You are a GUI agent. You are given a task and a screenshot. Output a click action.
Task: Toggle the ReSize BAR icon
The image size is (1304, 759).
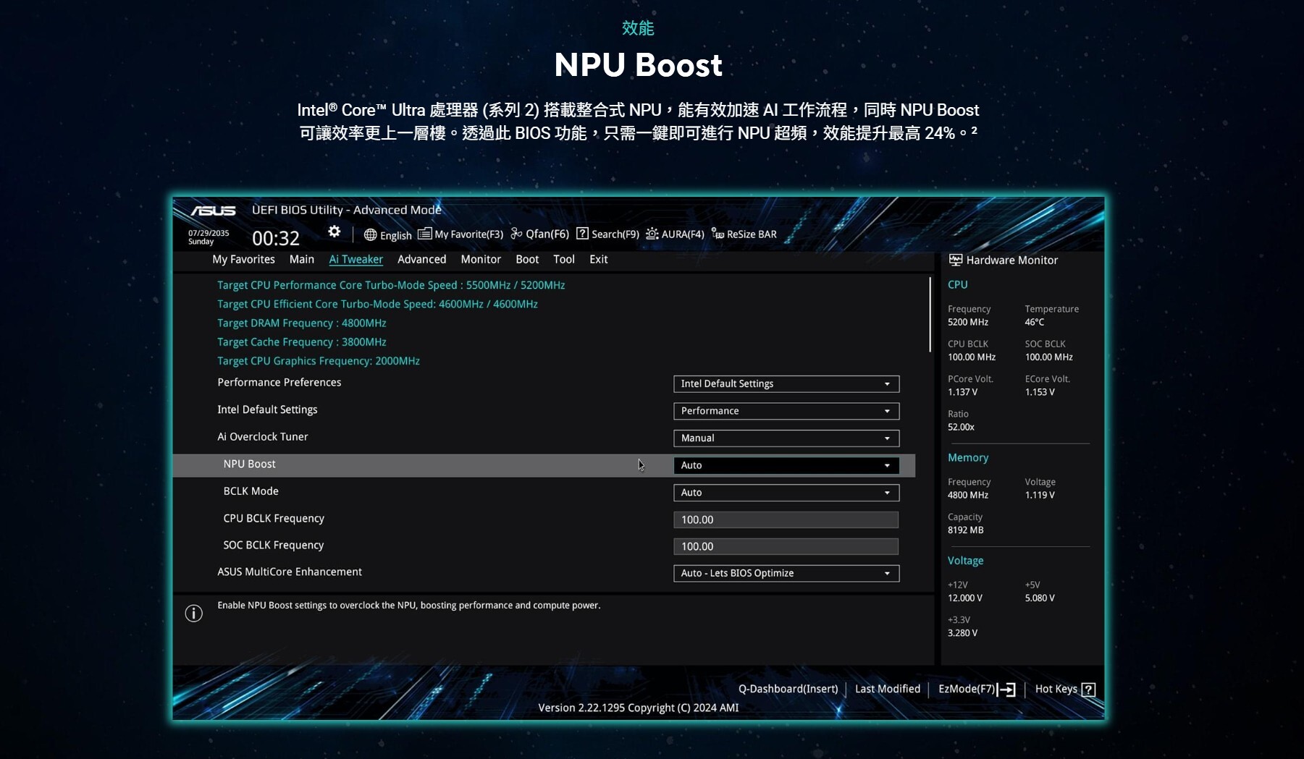718,234
